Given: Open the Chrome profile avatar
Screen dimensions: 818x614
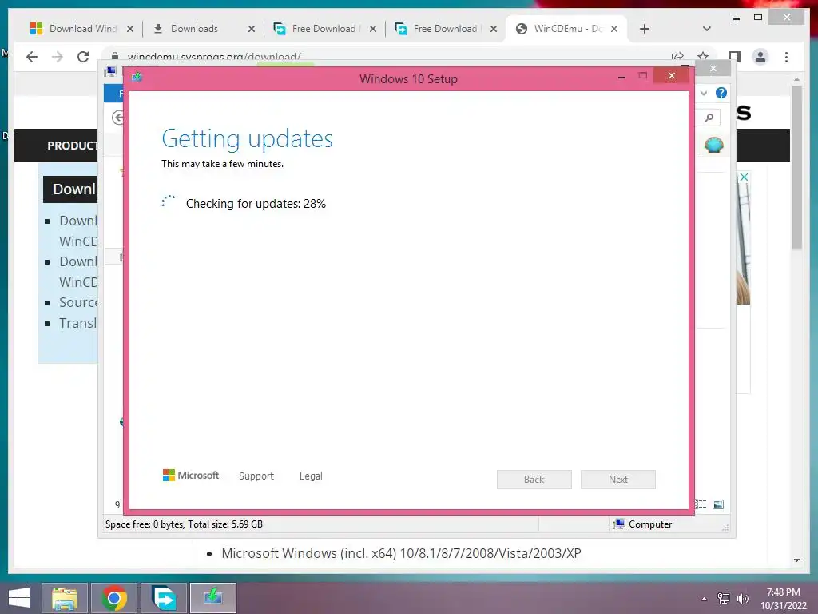Looking at the screenshot, I should pos(760,57).
